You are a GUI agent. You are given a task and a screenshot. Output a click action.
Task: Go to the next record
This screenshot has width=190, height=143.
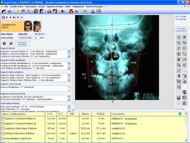click(11, 18)
